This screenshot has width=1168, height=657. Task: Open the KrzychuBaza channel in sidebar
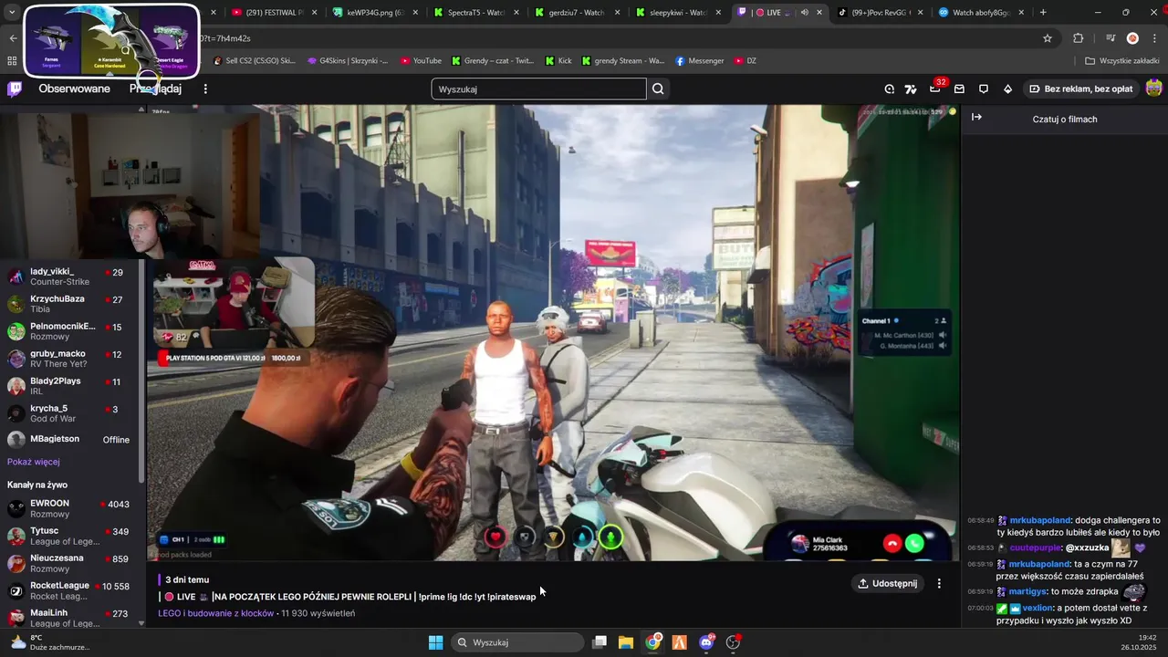69,304
